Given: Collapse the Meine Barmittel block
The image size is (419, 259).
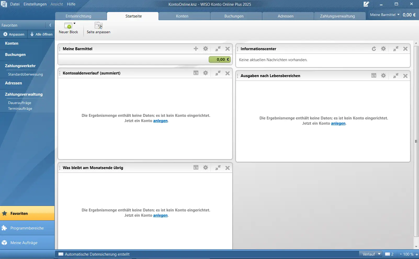Looking at the screenshot, I should (218, 49).
